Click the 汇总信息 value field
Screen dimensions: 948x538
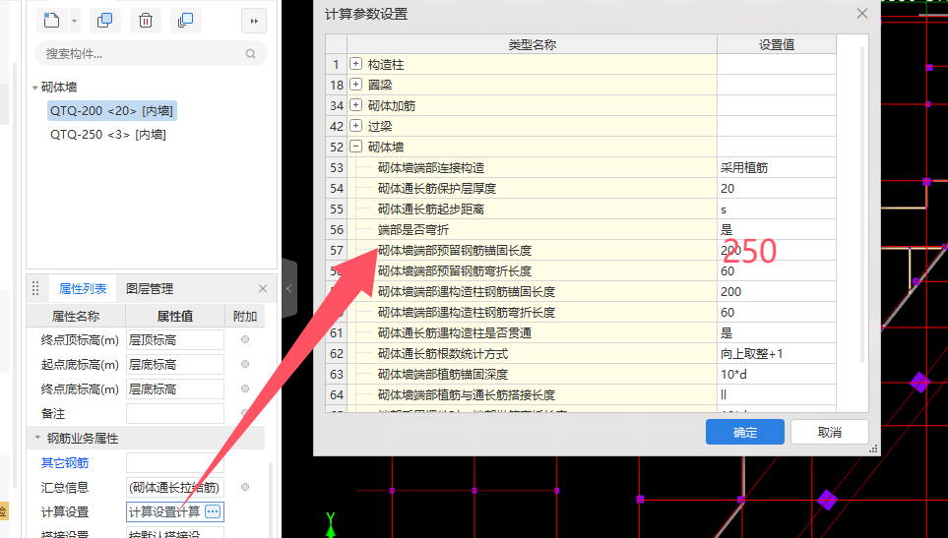tap(174, 487)
